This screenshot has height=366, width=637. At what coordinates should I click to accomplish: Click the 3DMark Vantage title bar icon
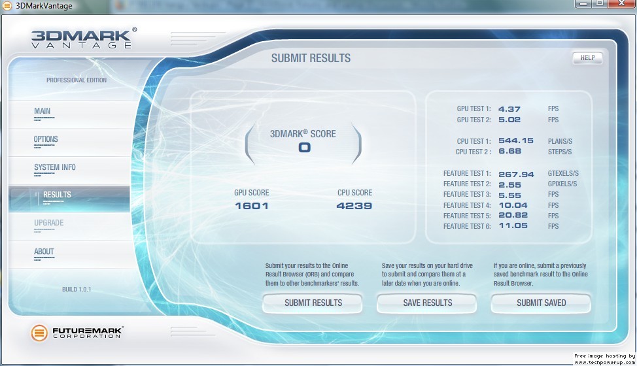[x=7, y=5]
